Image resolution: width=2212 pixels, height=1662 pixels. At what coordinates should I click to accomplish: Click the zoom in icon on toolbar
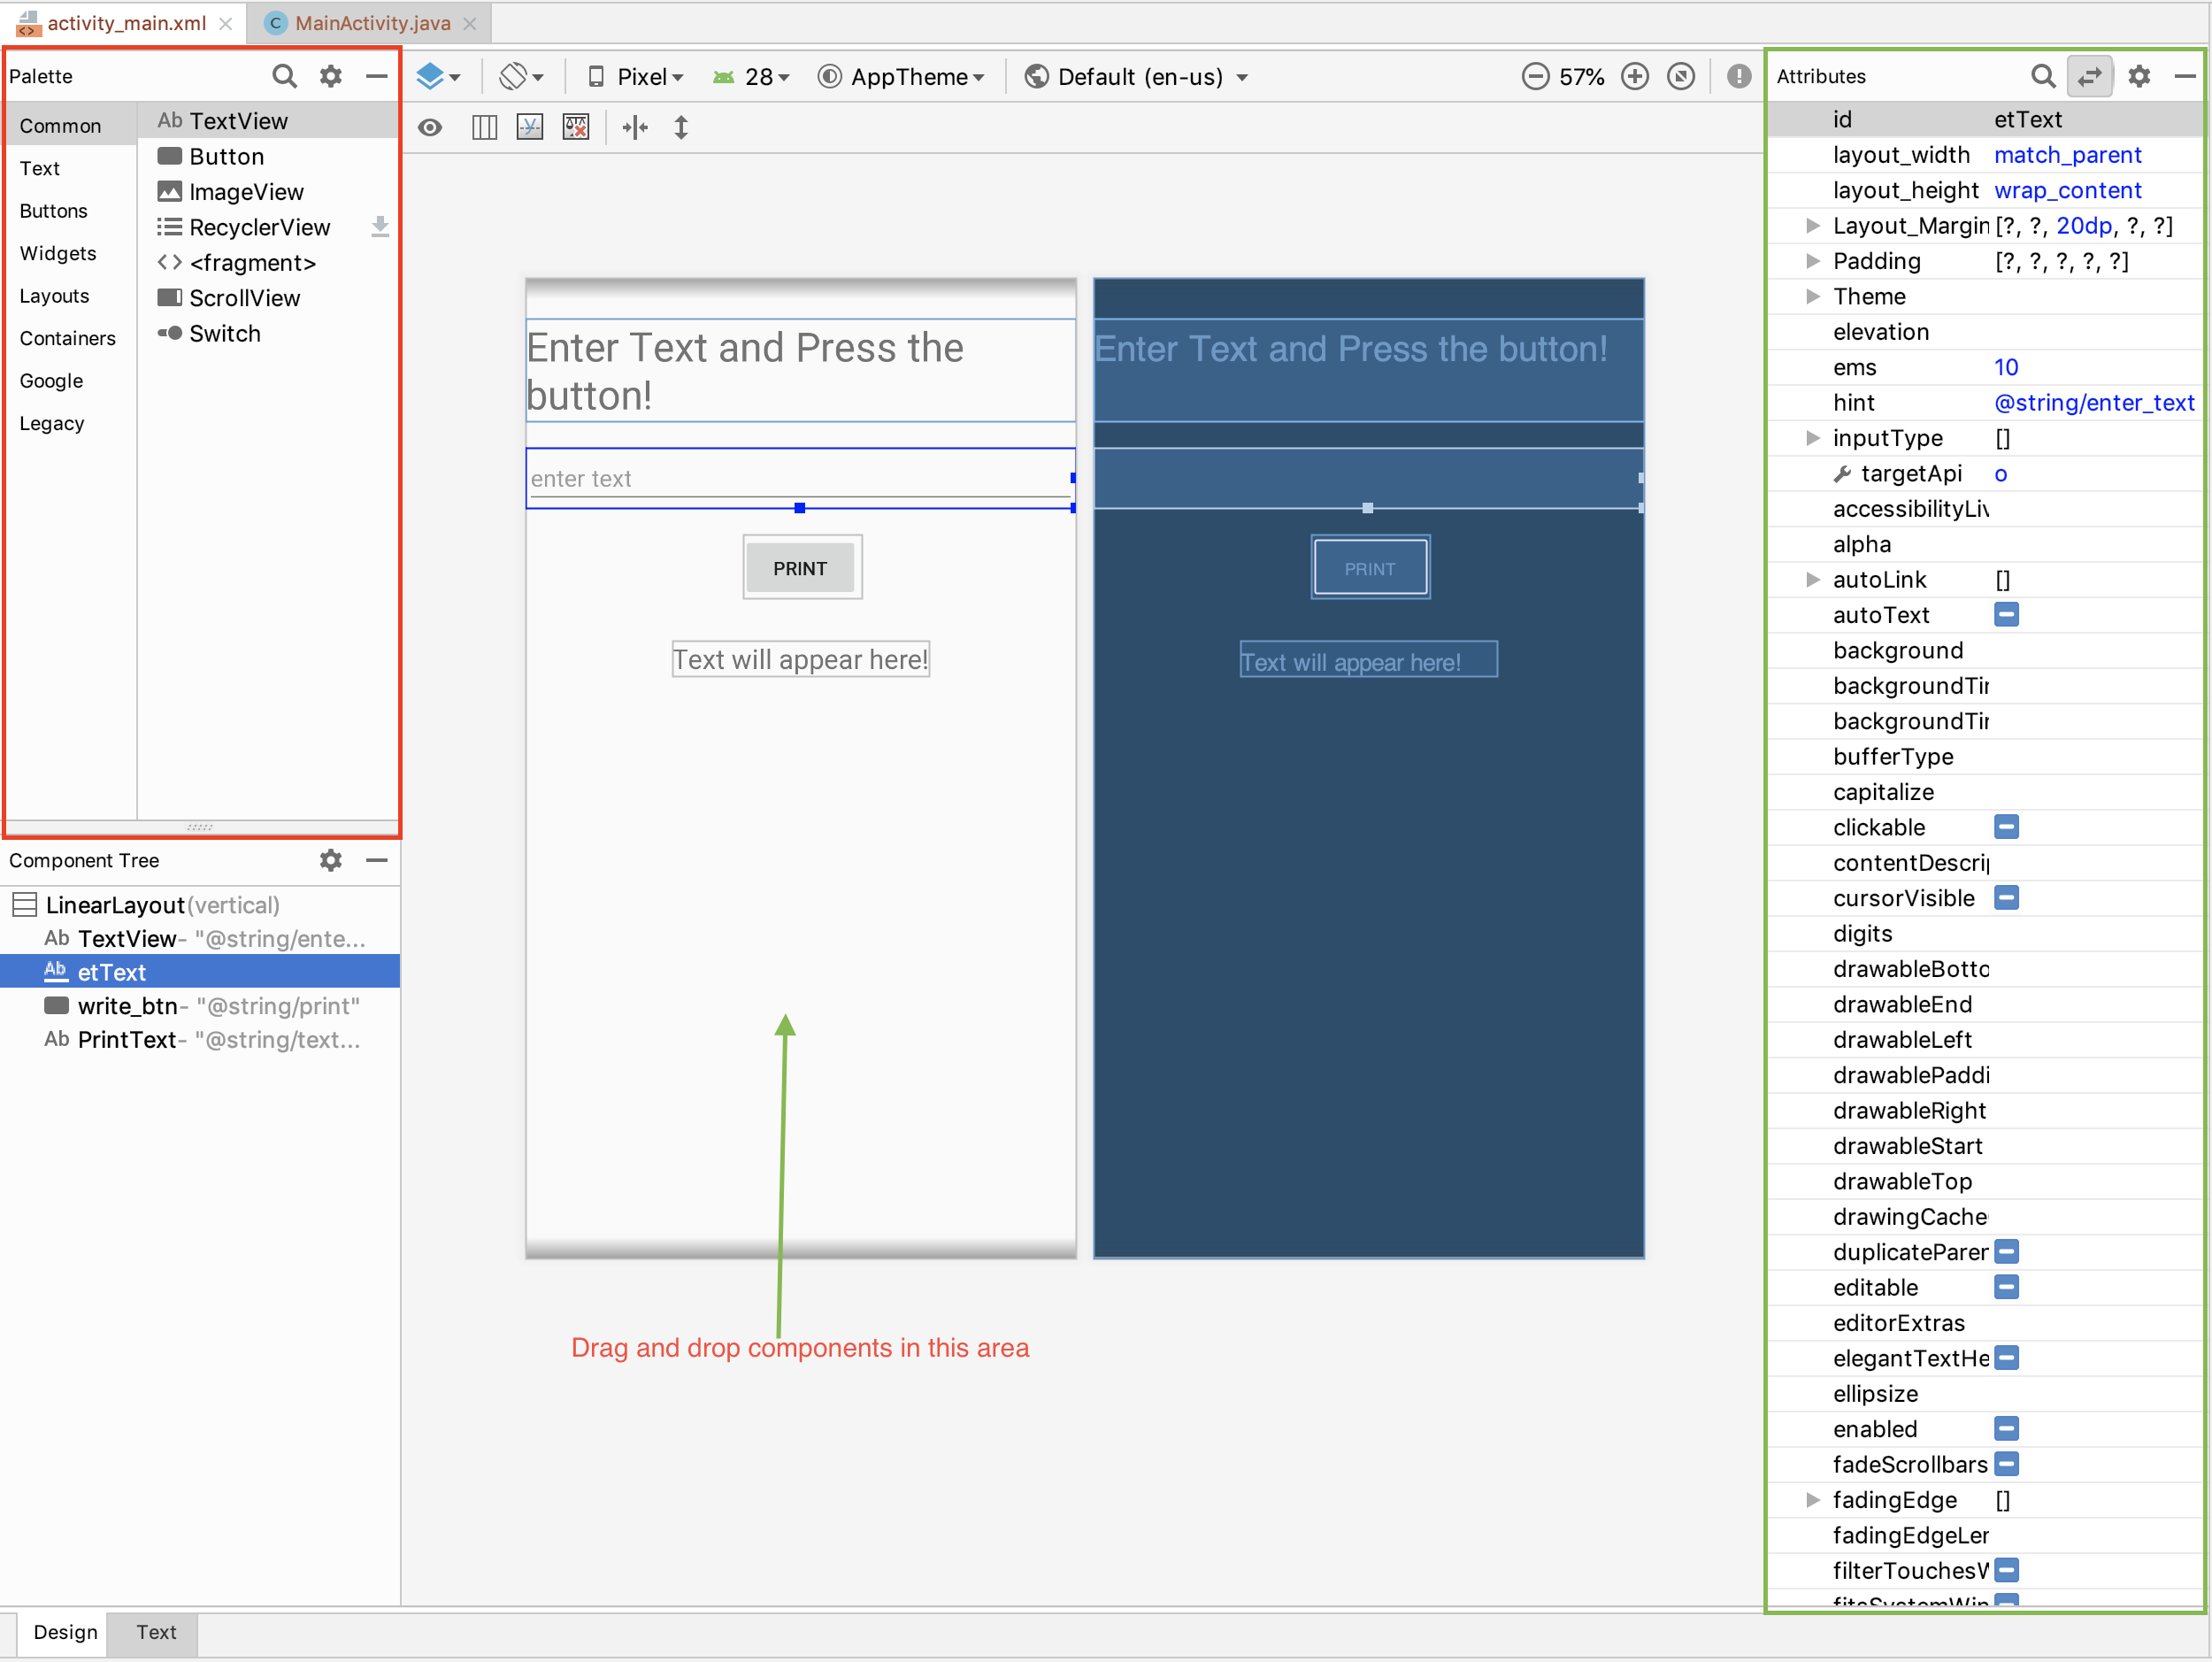(x=1634, y=77)
